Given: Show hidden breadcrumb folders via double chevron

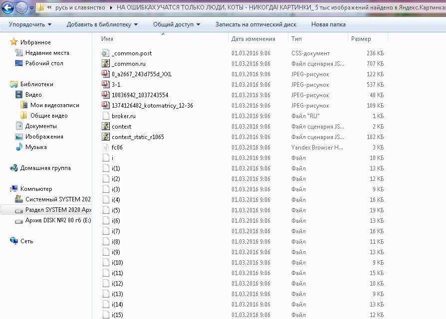Looking at the screenshot, I should (49, 7).
